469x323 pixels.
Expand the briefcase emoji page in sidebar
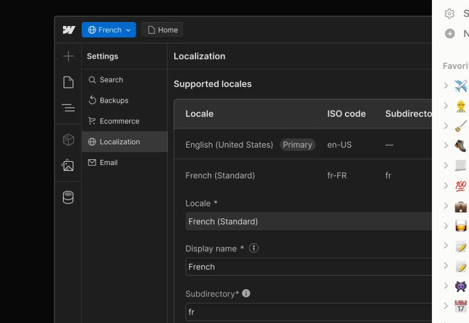pos(446,206)
